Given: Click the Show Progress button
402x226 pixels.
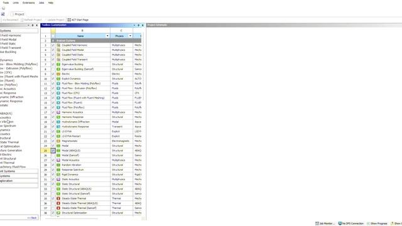Looking at the screenshot, I should click(377, 223).
